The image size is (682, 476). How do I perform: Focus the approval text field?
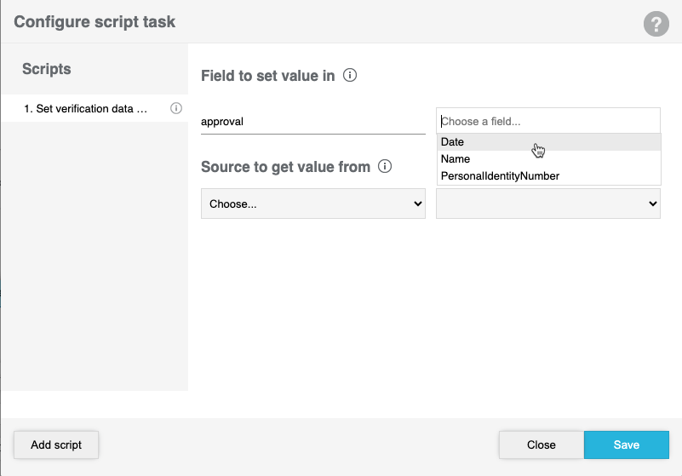312,122
